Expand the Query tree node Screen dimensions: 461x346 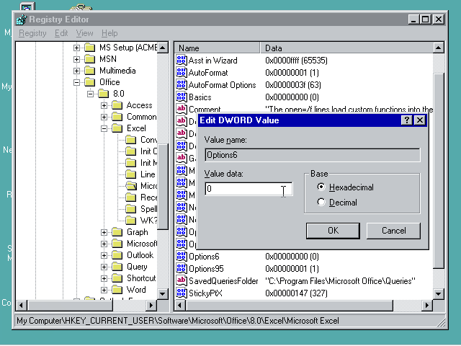[104, 267]
